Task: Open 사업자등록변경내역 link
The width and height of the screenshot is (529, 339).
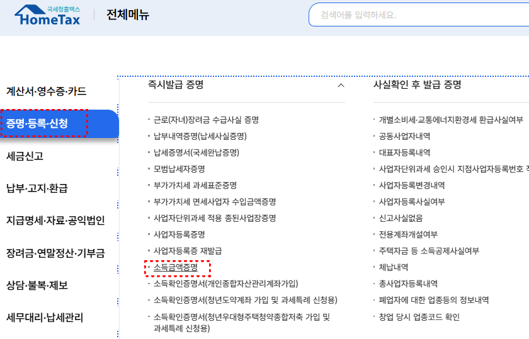Action: 412,185
